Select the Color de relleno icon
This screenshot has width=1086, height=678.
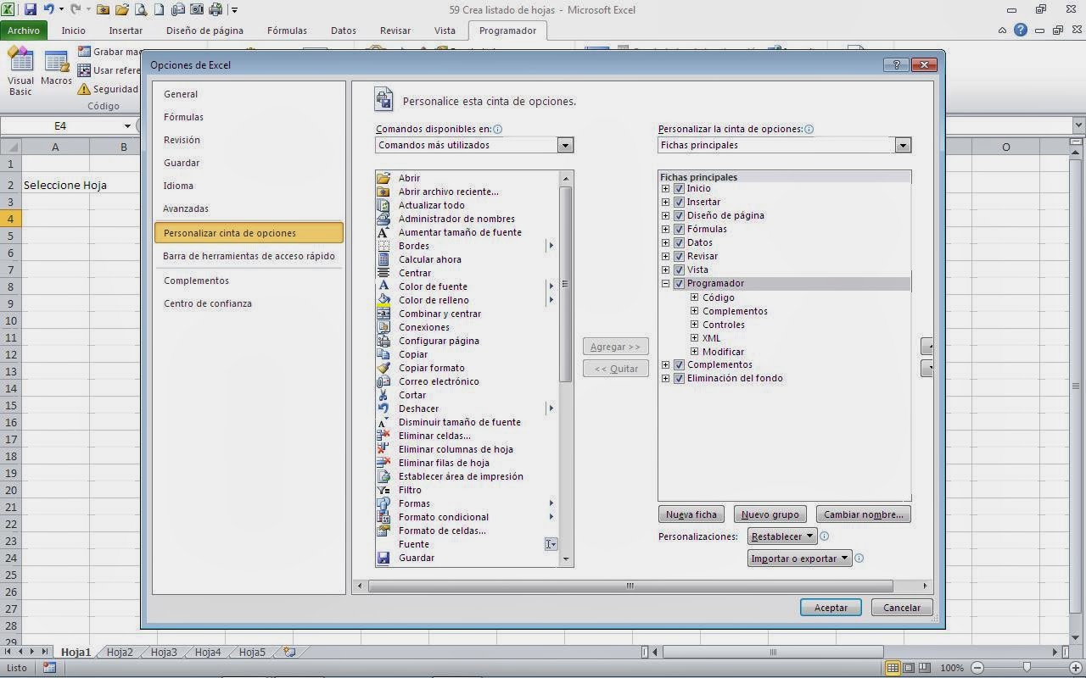click(383, 300)
